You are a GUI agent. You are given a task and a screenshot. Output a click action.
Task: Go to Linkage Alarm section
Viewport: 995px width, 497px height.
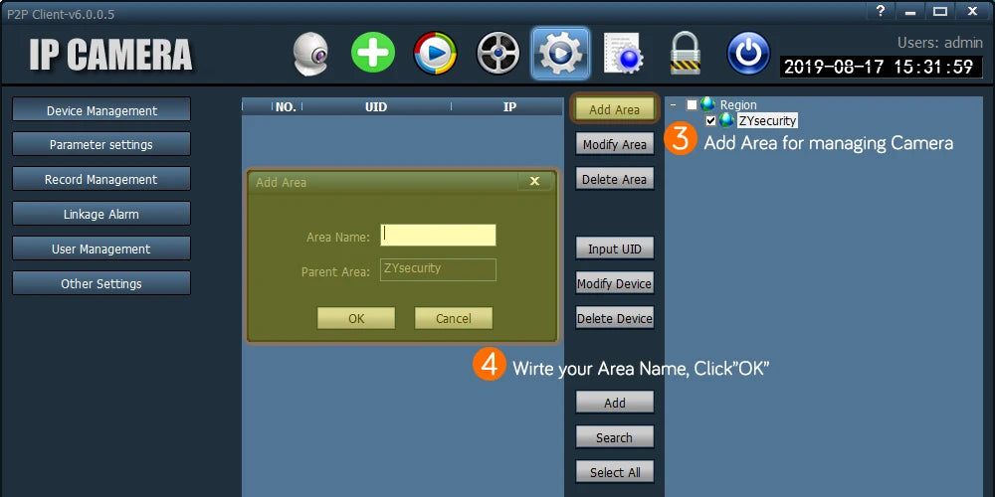[101, 215]
